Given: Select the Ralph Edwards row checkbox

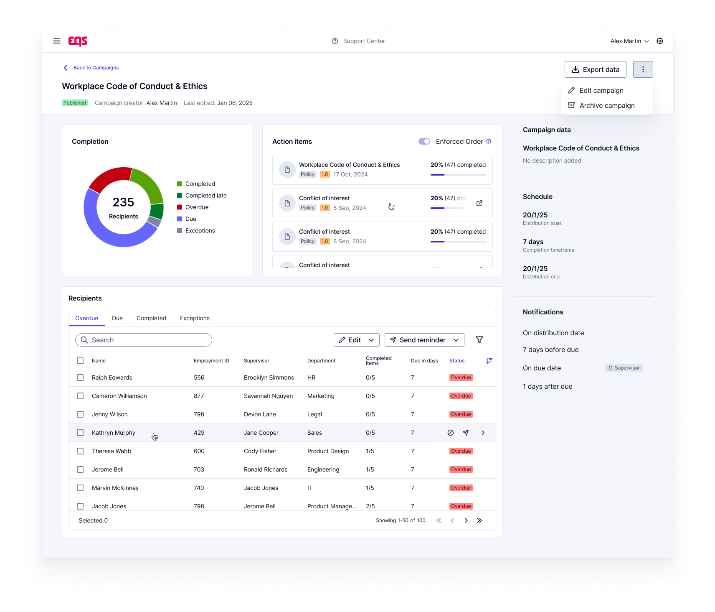Looking at the screenshot, I should click(80, 377).
